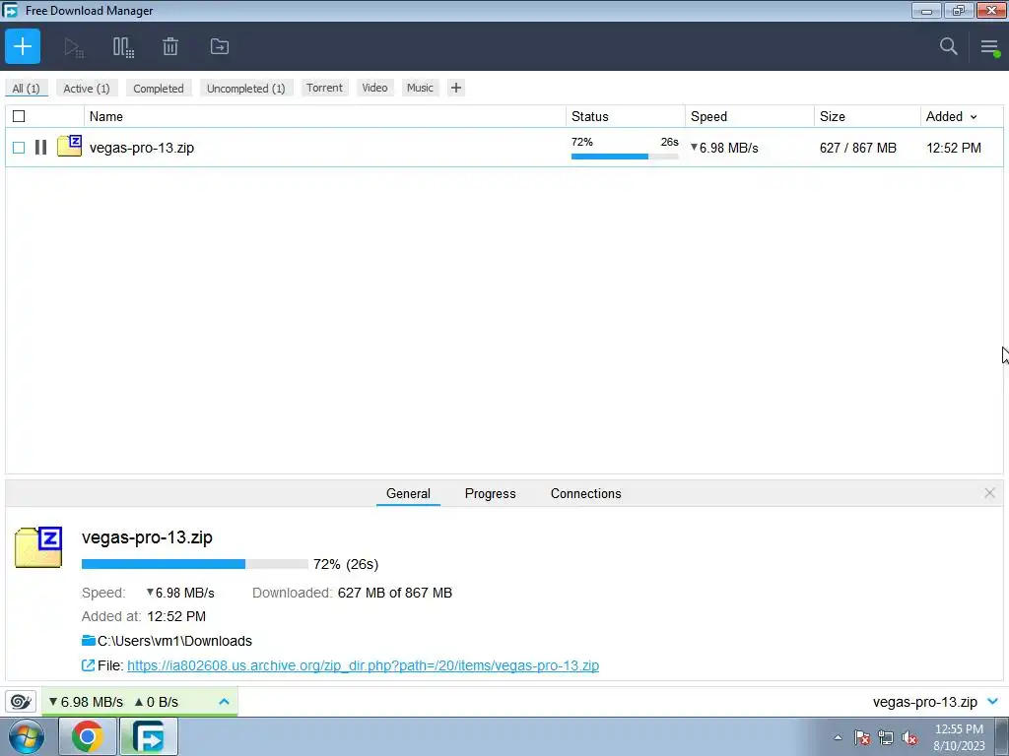Open the network tray icon
This screenshot has height=756, width=1009.
pos(886,737)
